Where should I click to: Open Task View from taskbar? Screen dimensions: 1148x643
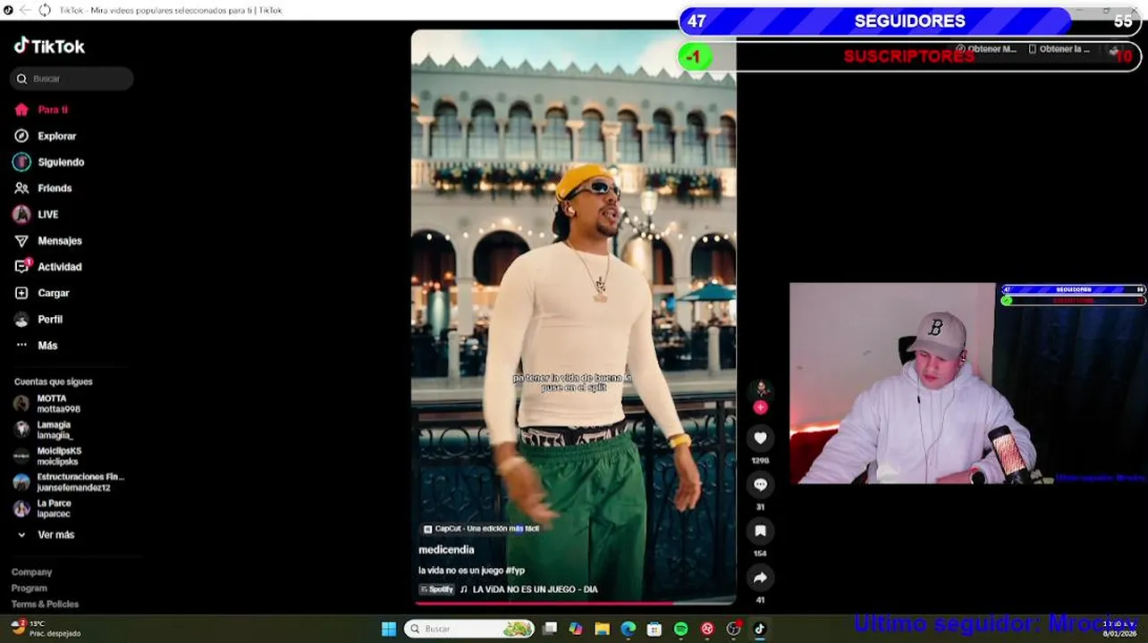point(550,629)
